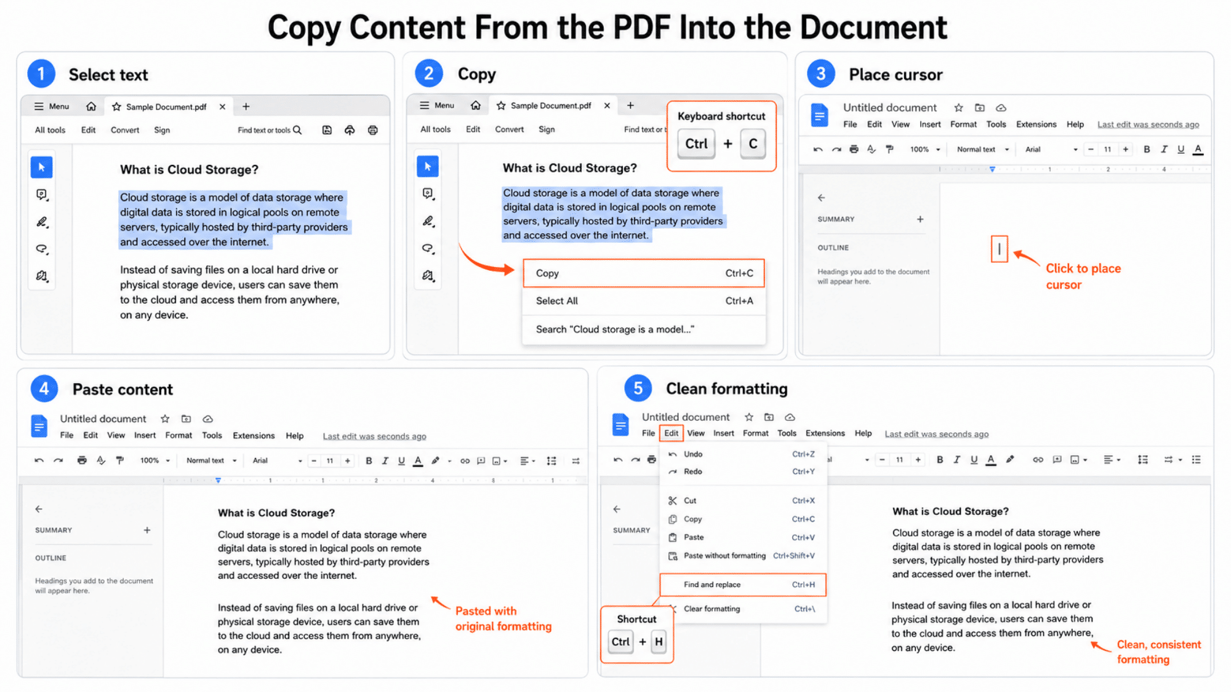
Task: Open the 100% zoom dropdown in step 3 toolbar
Action: point(925,149)
